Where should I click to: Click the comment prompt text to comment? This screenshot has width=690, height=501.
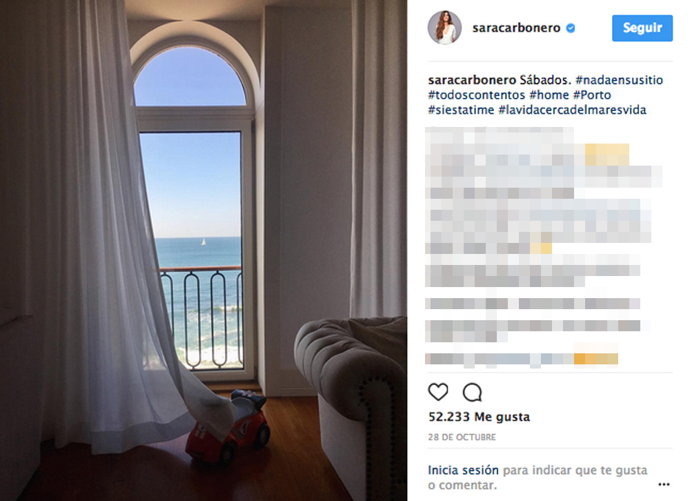[x=538, y=478]
